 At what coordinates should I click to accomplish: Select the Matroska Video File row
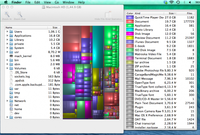160,54
